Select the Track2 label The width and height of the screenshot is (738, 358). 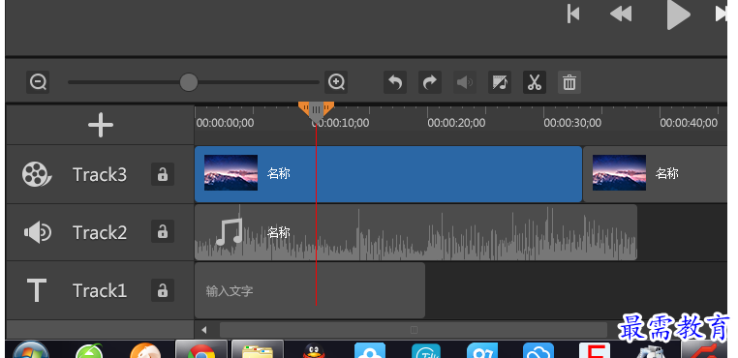point(100,232)
